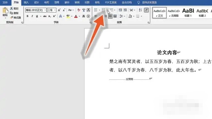Increase paragraph indent

[125, 10]
